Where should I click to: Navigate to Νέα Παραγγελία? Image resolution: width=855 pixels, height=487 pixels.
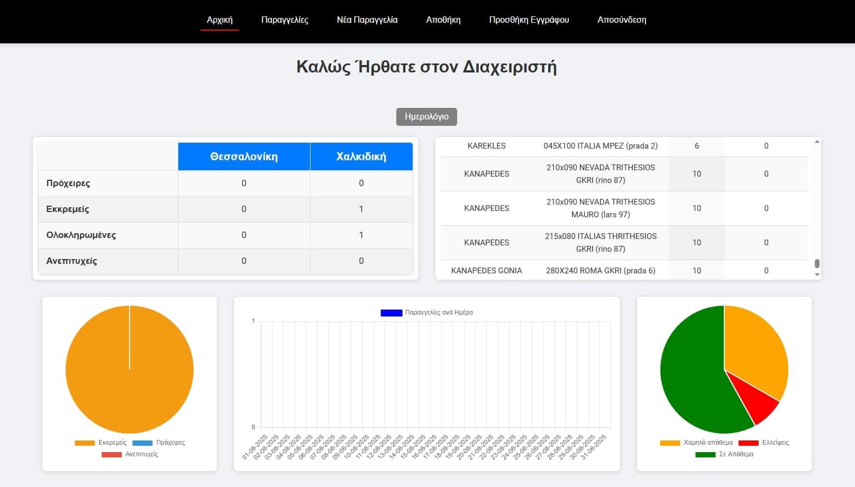(368, 20)
